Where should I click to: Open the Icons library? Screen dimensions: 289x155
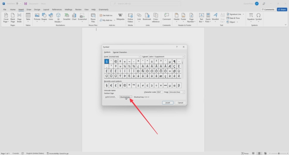(51, 17)
